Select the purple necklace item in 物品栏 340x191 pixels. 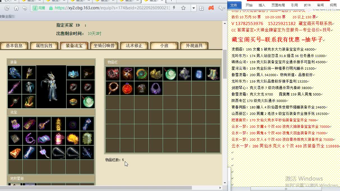tap(156, 88)
